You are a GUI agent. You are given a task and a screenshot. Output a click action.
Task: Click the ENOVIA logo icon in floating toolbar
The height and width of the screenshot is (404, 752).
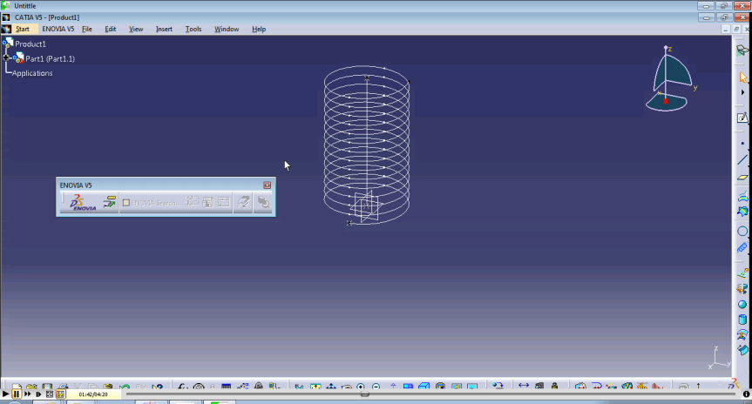[84, 203]
